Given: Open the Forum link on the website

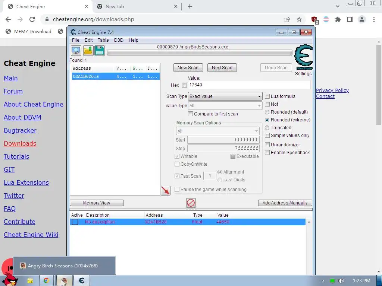Looking at the screenshot, I should (x=13, y=92).
